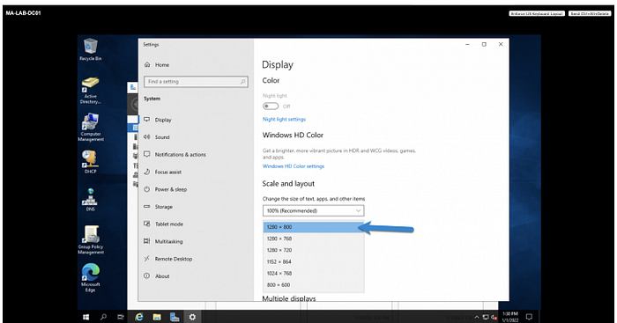Open Night light settings link

tap(284, 119)
